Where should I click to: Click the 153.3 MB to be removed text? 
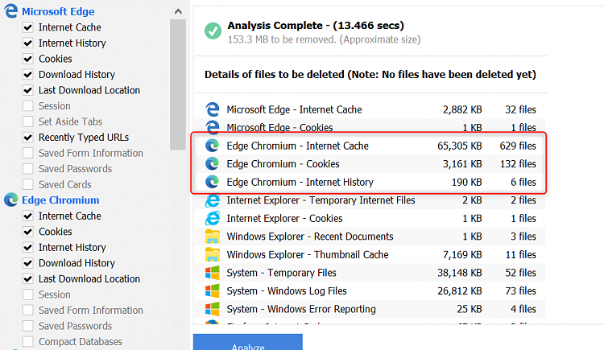(x=324, y=39)
